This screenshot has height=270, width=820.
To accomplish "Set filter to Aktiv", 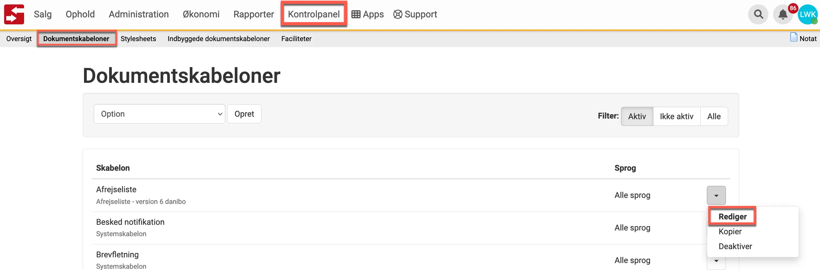I will 637,116.
